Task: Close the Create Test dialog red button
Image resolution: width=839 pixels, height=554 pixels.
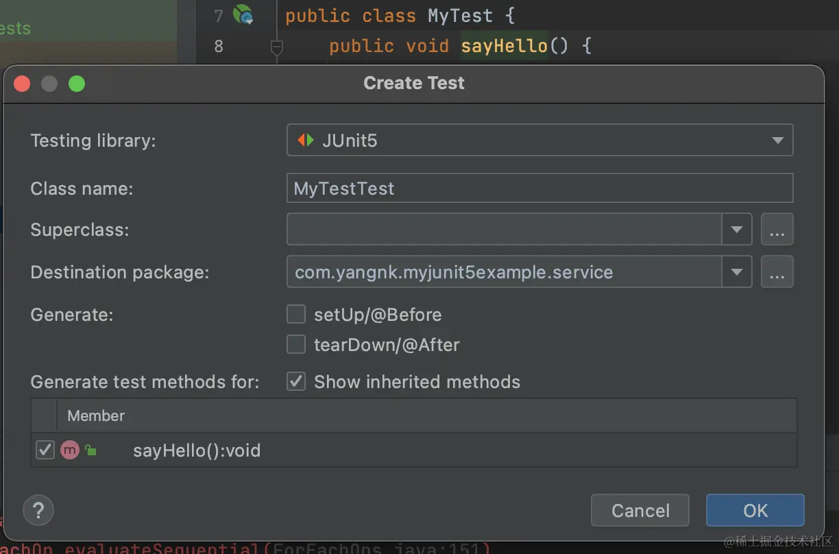Action: point(22,84)
